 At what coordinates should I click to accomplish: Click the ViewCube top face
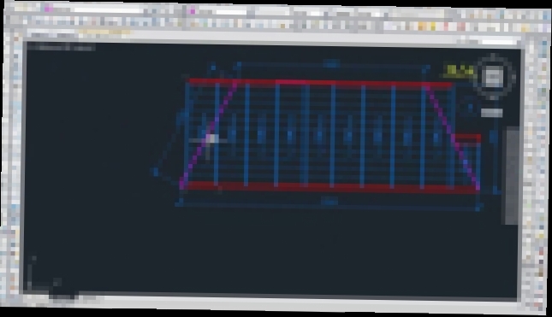(x=492, y=76)
